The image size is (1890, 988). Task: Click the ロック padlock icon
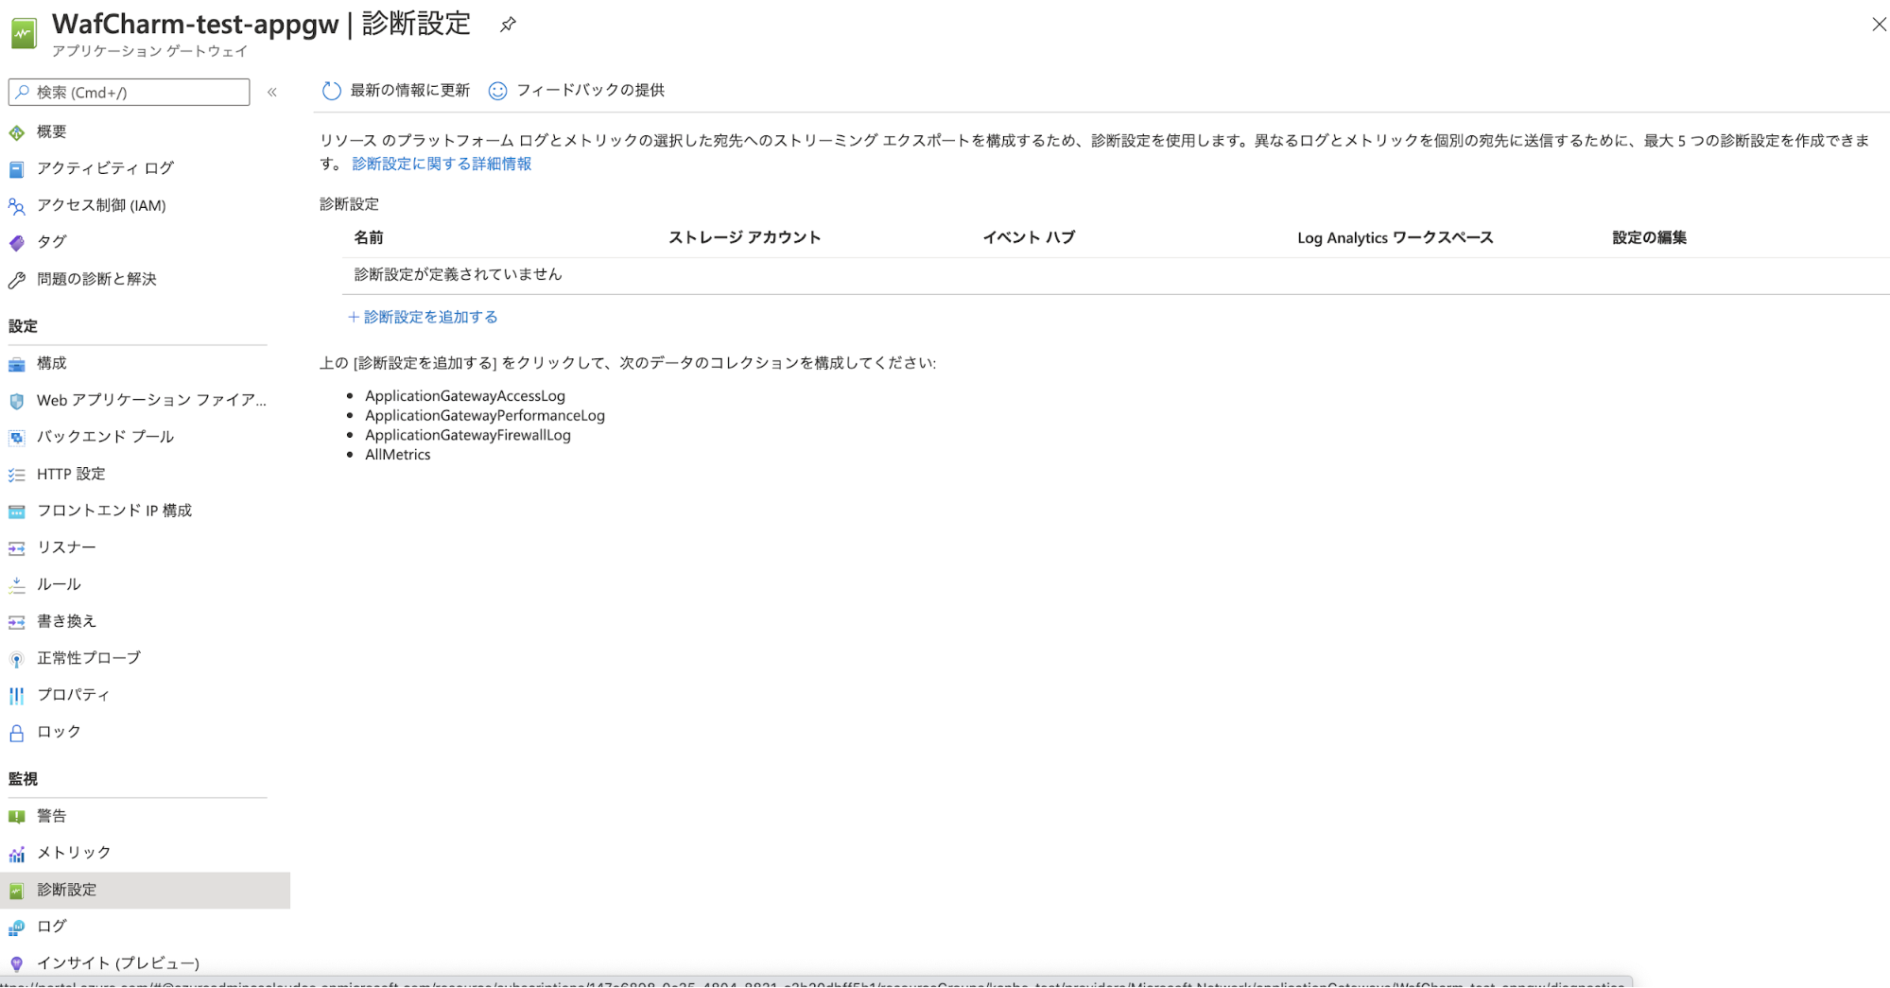[x=17, y=733]
